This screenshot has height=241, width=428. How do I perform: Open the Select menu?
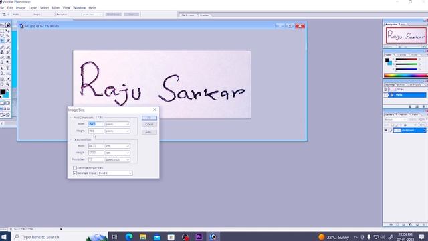pyautogui.click(x=44, y=7)
